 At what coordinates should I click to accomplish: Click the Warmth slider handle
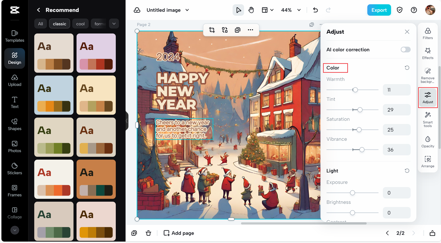tap(355, 90)
